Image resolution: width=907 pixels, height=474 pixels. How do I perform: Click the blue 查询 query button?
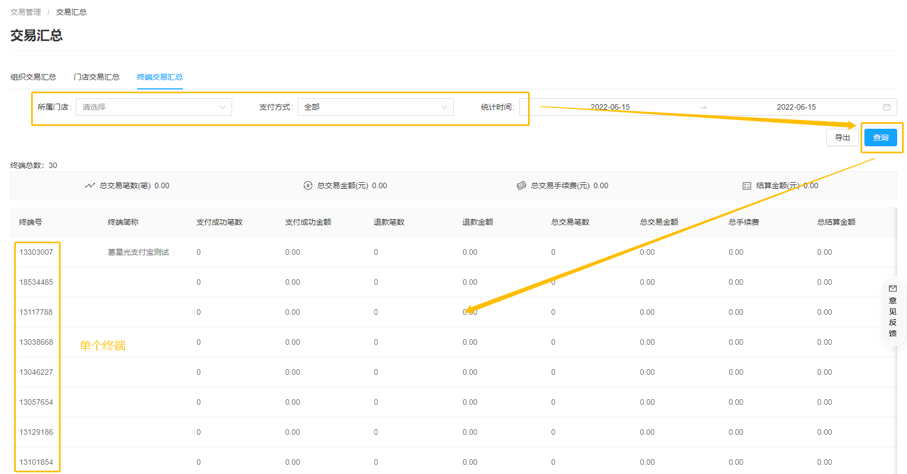881,137
